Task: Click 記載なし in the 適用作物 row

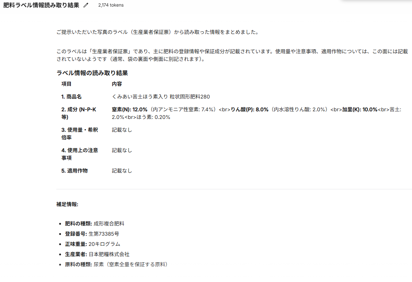Action: 121,170
